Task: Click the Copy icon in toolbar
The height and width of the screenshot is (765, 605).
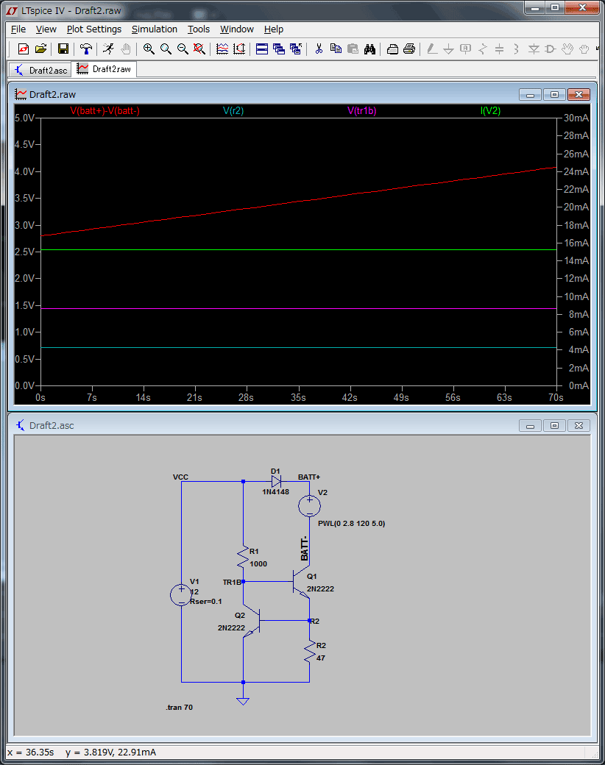Action: tap(336, 49)
